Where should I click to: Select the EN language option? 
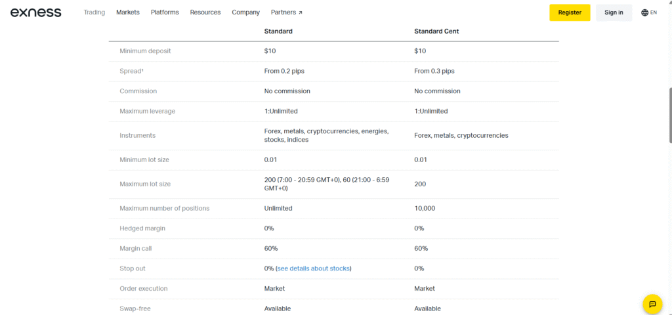(x=654, y=12)
